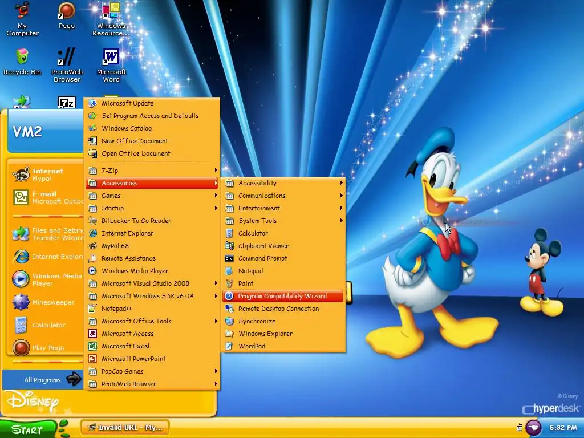Click Play Pego in Start menu
Viewport: 584px width, 438px height.
point(47,347)
